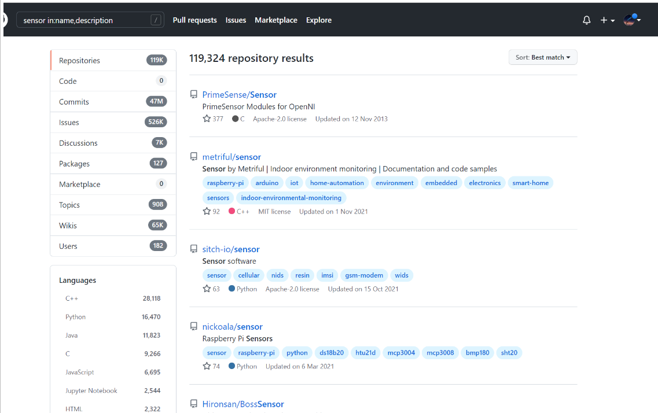The height and width of the screenshot is (413, 658).
Task: Click the python topic tag under nickoala/sensor
Action: pos(297,353)
